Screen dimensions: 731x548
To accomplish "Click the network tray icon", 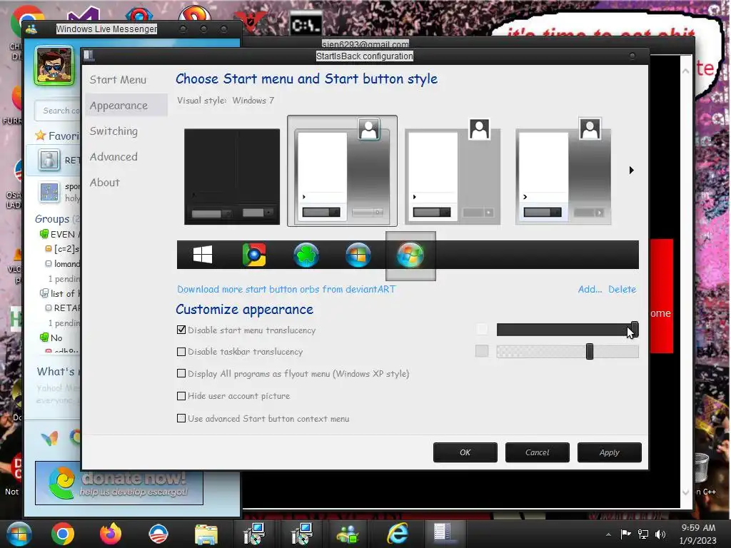I will coord(643,534).
